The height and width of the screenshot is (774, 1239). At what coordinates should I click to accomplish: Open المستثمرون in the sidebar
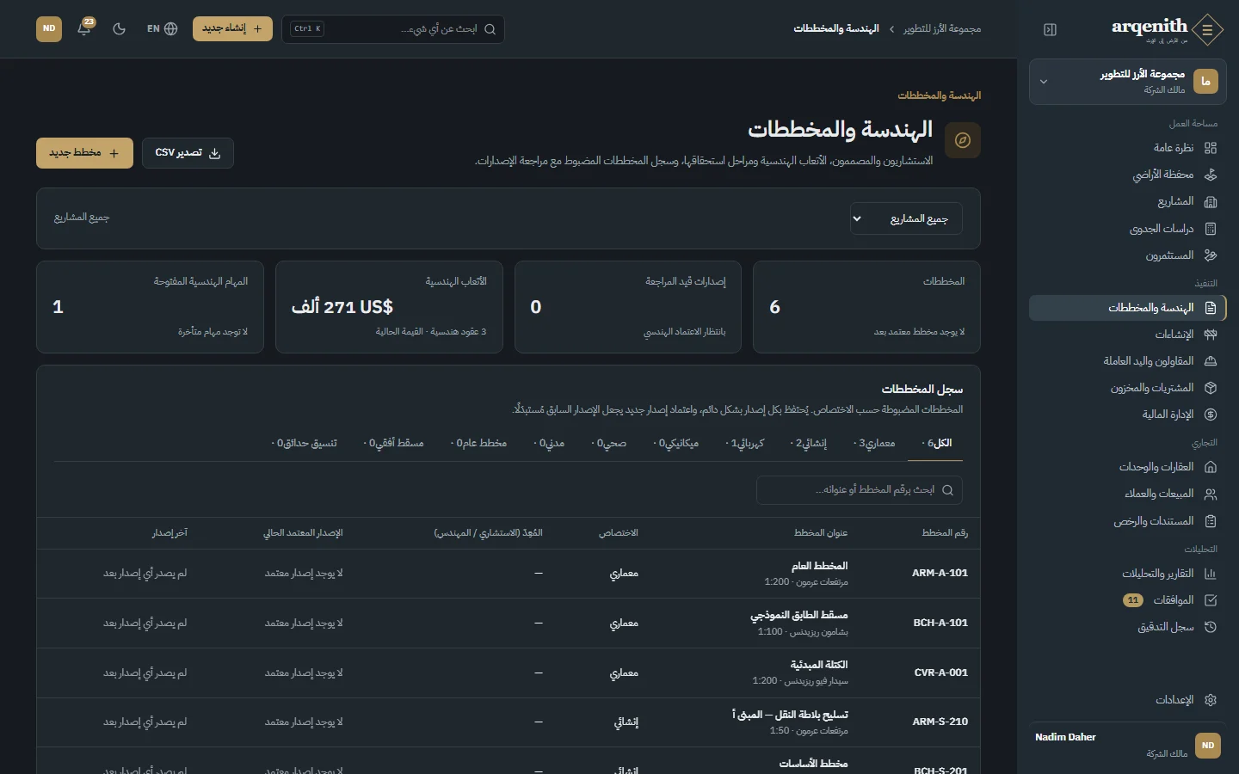(1127, 255)
